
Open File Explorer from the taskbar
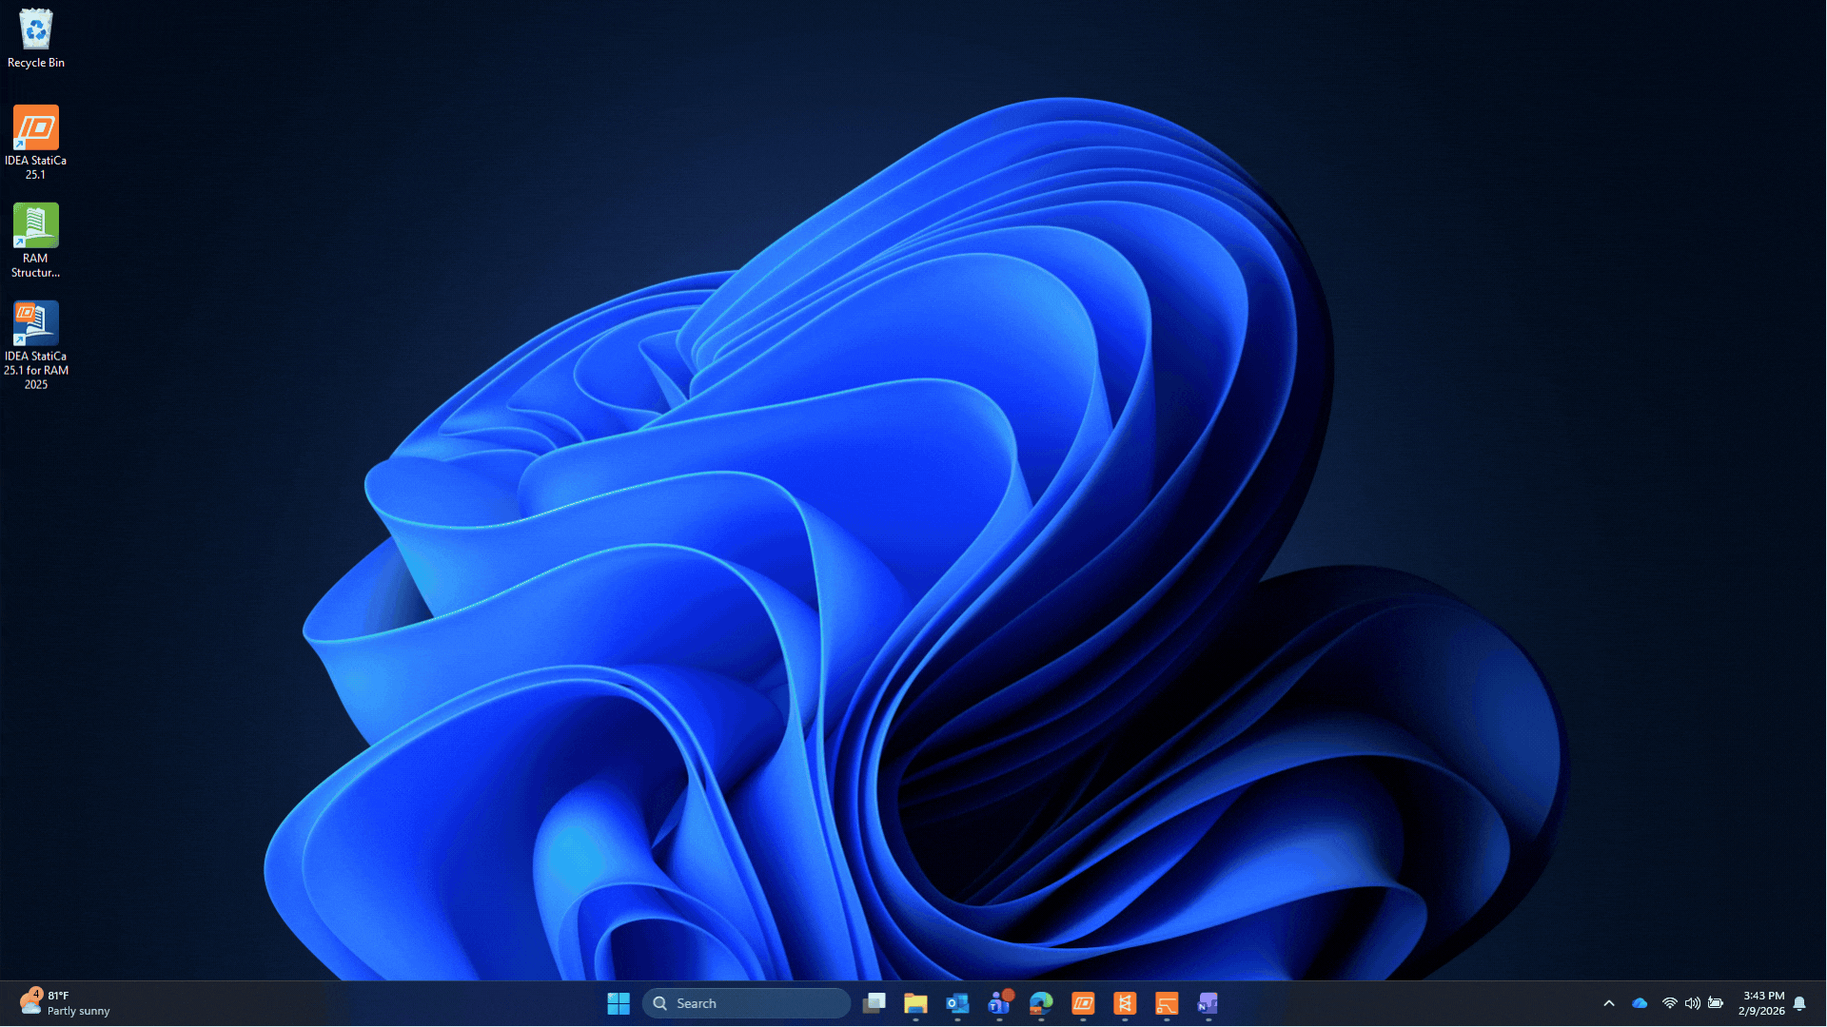point(915,1003)
